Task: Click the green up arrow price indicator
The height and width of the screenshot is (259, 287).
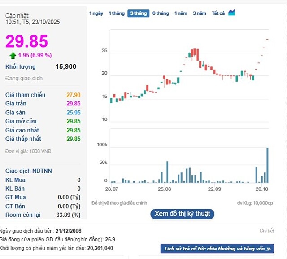Action: 13,55
